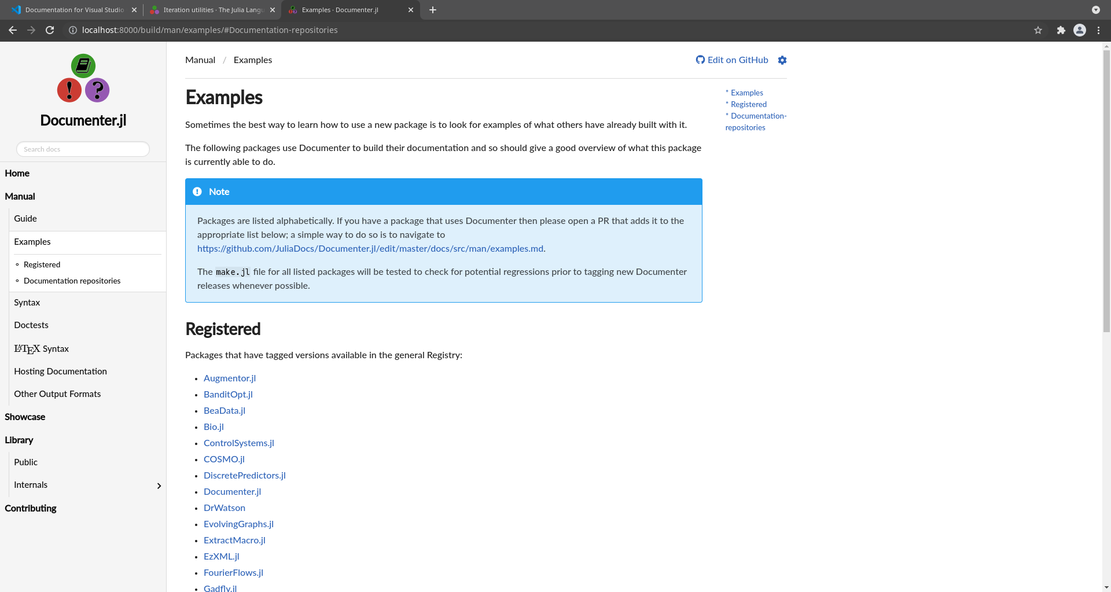
Task: Open Chrome three-dot menu
Action: coord(1098,30)
